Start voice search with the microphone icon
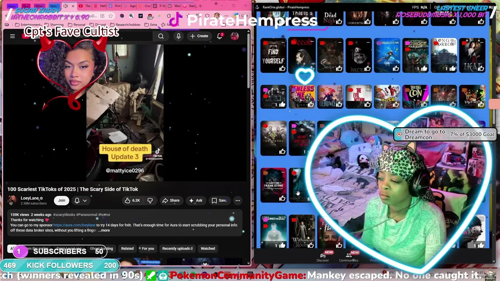This screenshot has width=500, height=281. [179, 36]
